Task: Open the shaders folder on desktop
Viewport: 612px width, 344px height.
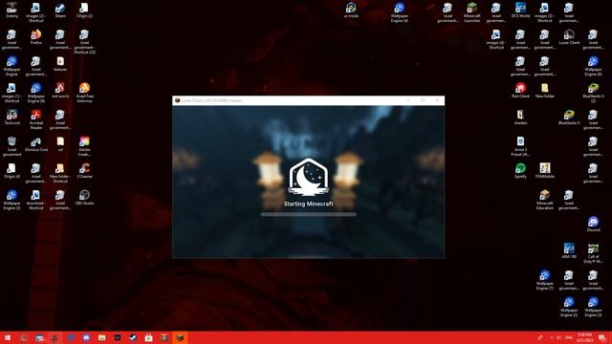Action: tap(520, 117)
